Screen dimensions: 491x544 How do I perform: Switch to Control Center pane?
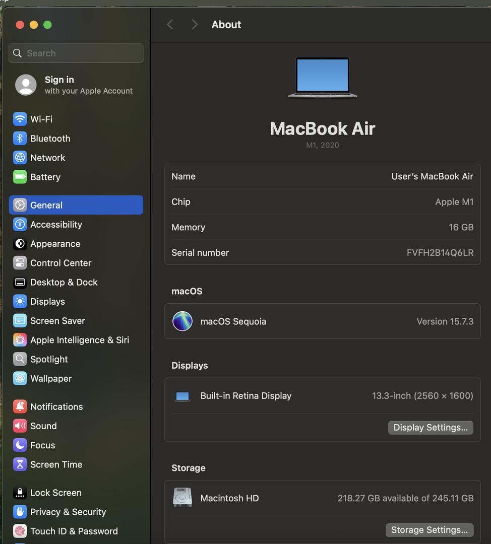60,263
